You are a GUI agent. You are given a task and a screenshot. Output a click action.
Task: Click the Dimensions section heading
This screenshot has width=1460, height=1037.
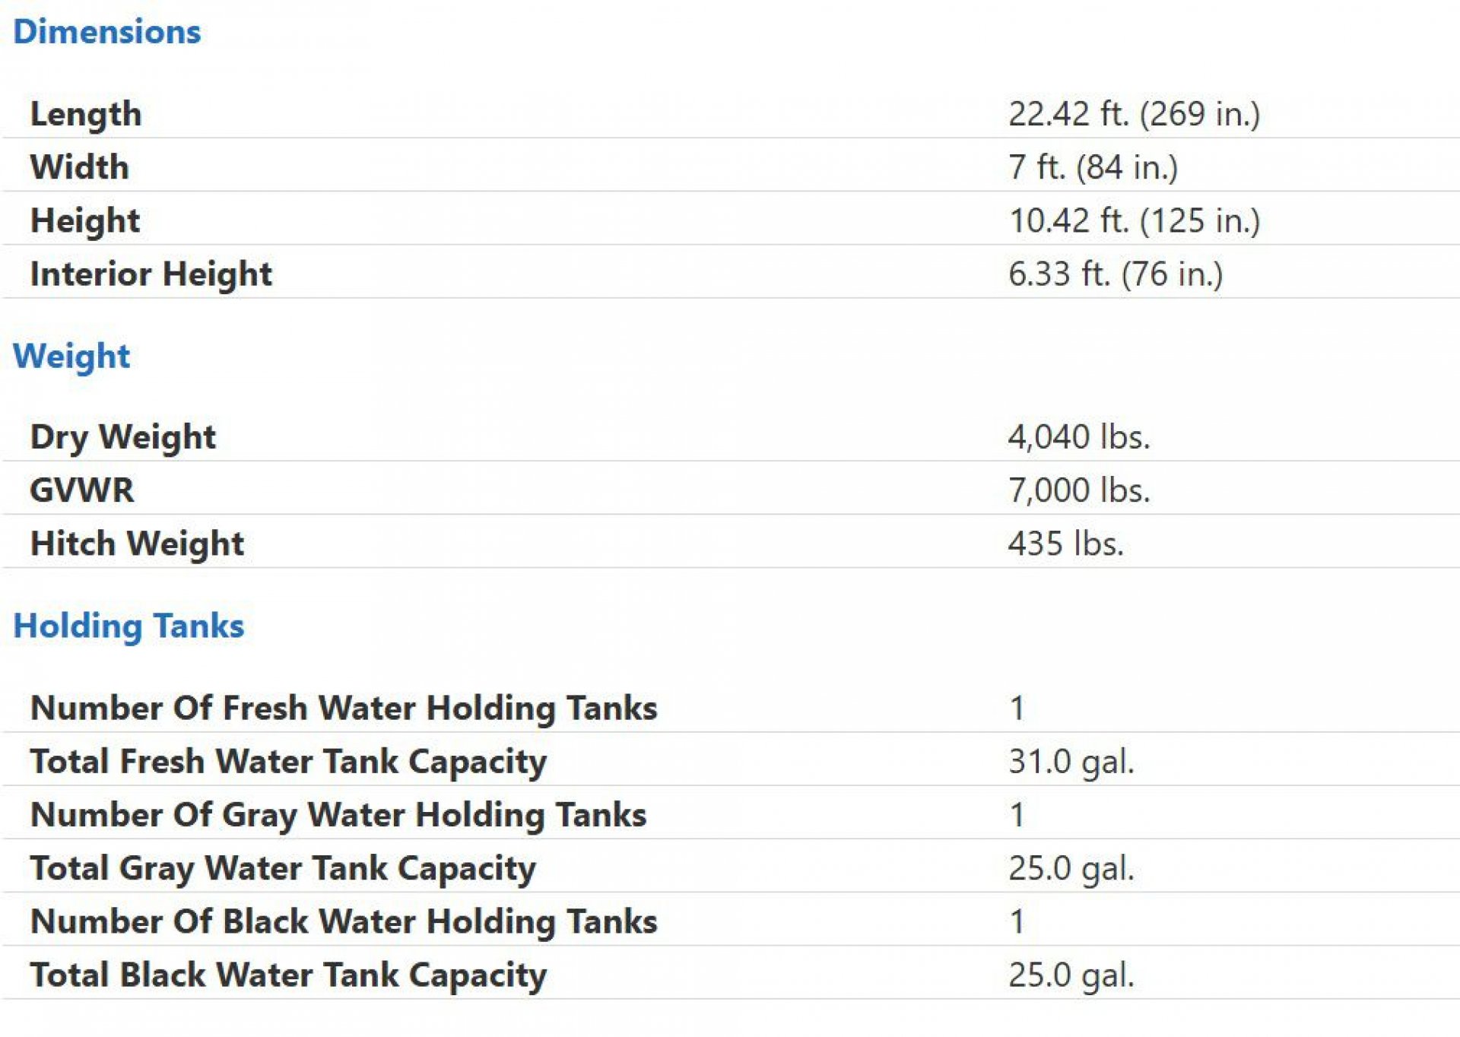click(107, 32)
